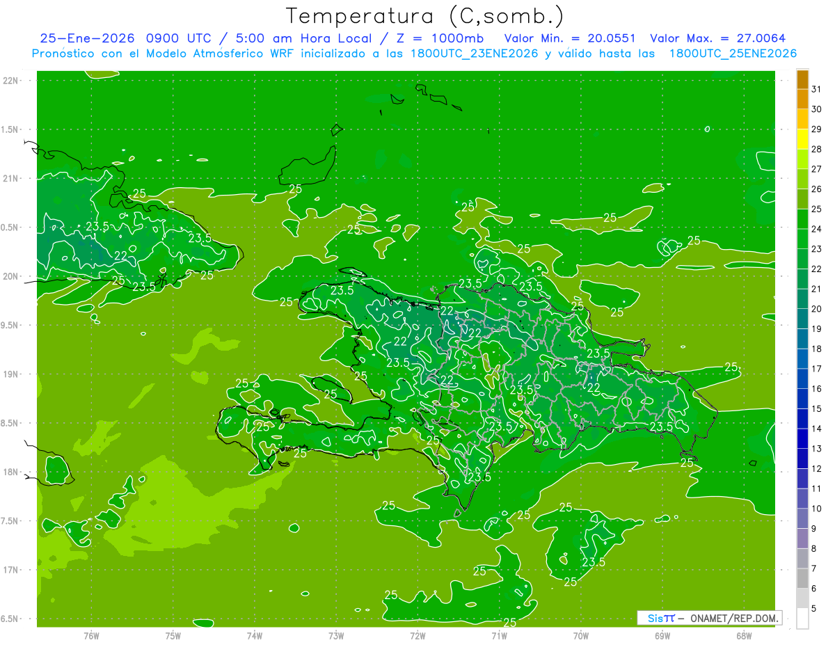Viewport: 835px width, 645px height.
Task: Click the purple color bar segment between 8 and 9
Action: point(802,538)
